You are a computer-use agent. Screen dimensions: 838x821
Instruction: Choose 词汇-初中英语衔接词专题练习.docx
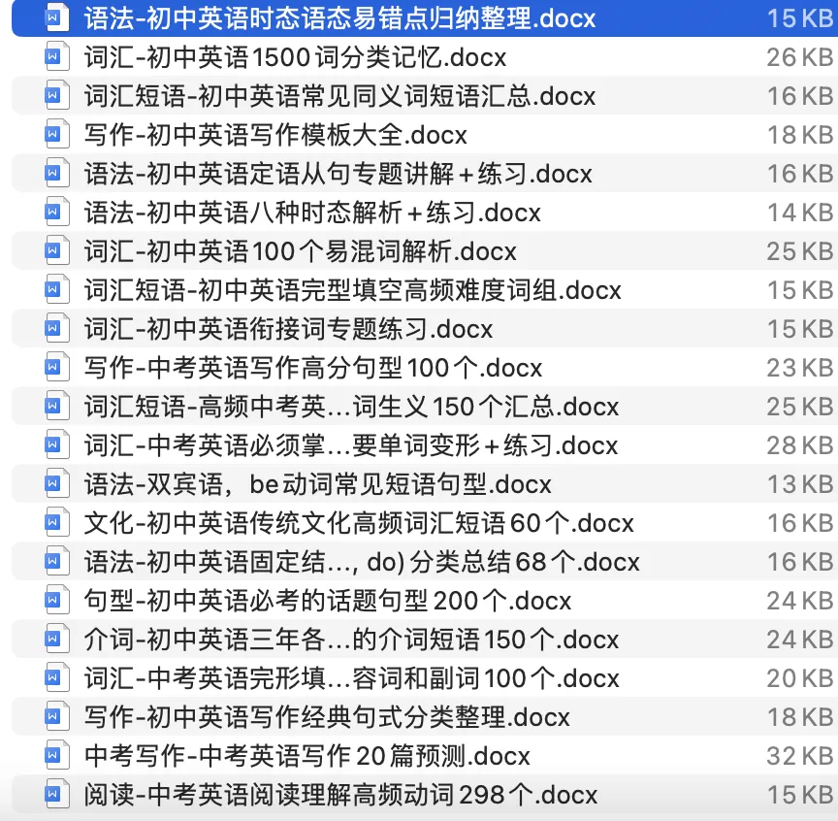click(x=288, y=329)
